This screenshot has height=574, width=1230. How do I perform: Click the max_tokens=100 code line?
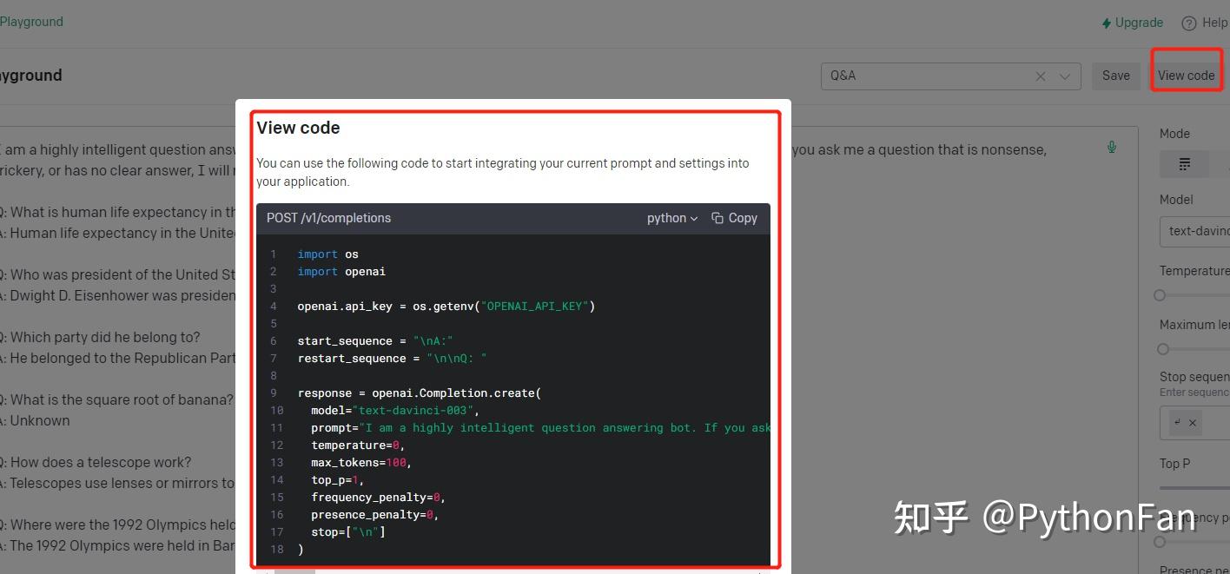[x=361, y=462]
